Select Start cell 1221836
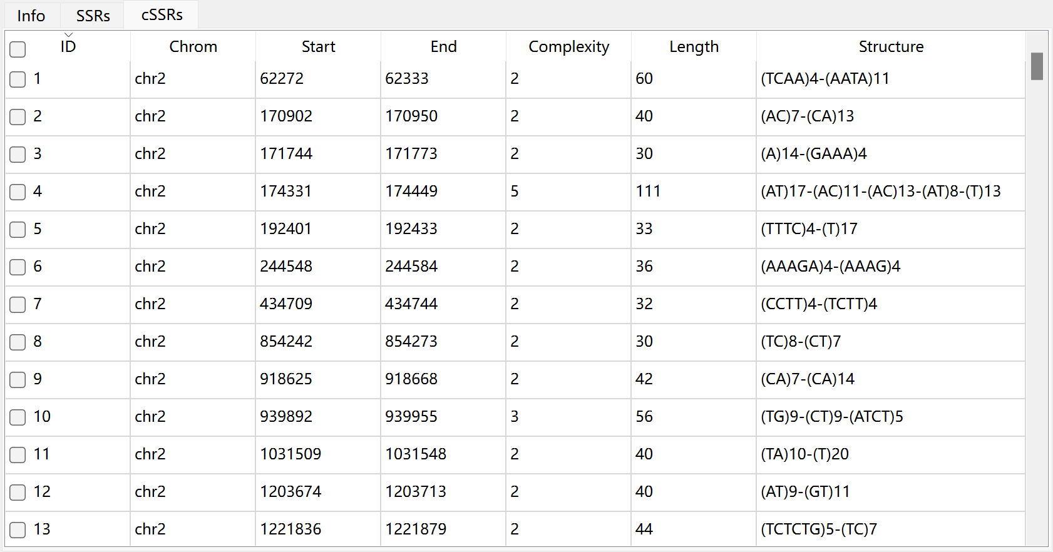1053x552 pixels. [318, 529]
